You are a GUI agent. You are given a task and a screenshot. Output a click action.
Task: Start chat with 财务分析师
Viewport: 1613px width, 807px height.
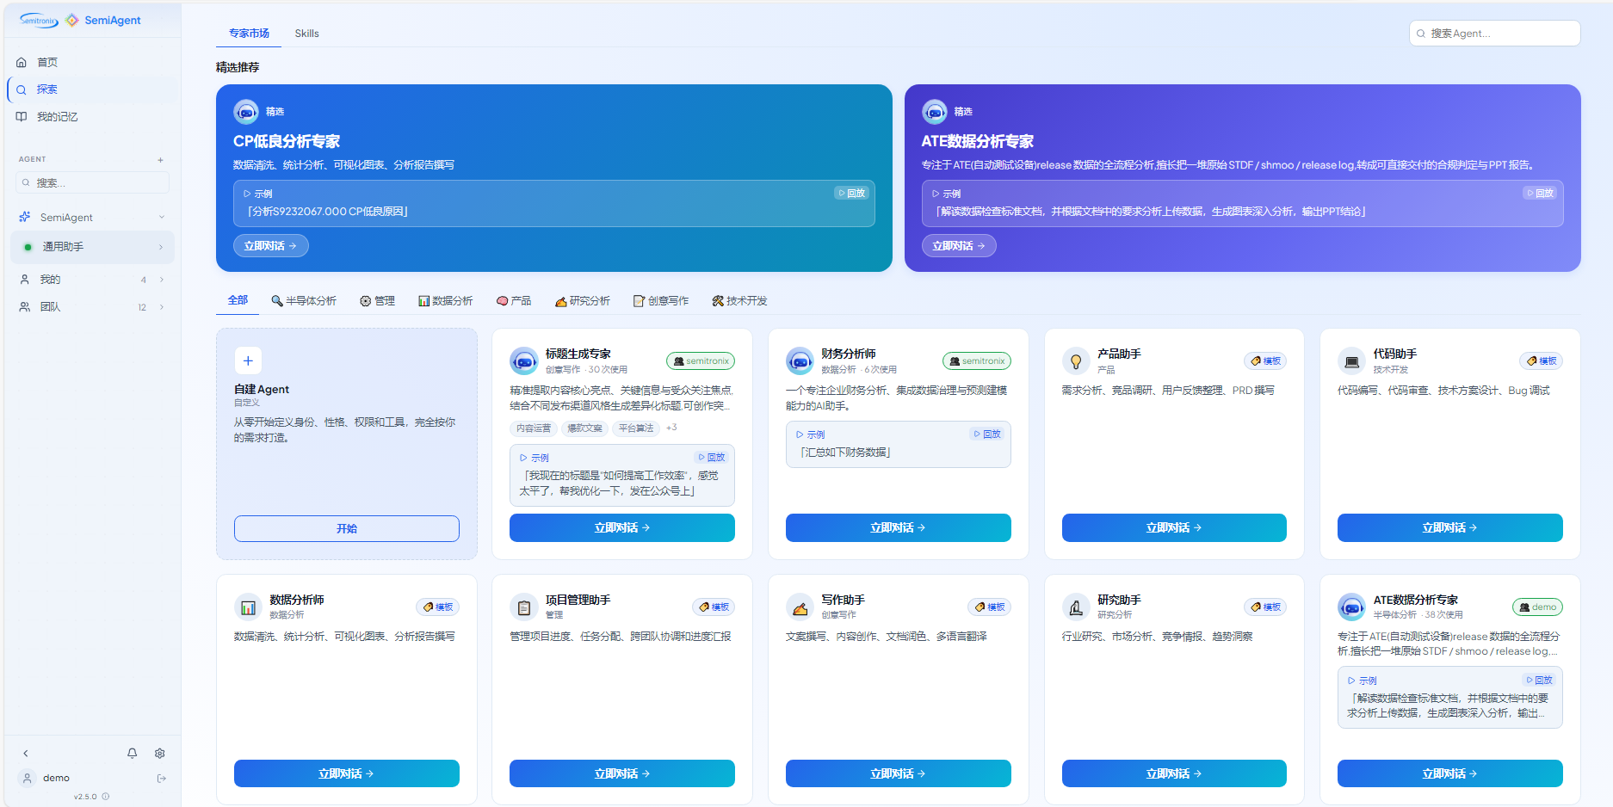click(x=898, y=527)
